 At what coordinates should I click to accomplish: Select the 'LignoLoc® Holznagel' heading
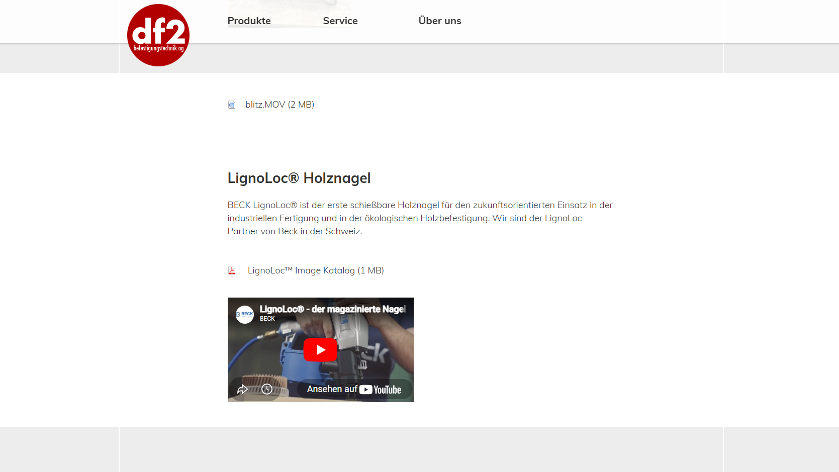pos(299,178)
